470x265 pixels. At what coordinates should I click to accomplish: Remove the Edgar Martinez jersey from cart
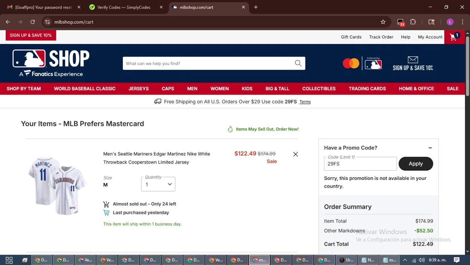[x=295, y=154]
